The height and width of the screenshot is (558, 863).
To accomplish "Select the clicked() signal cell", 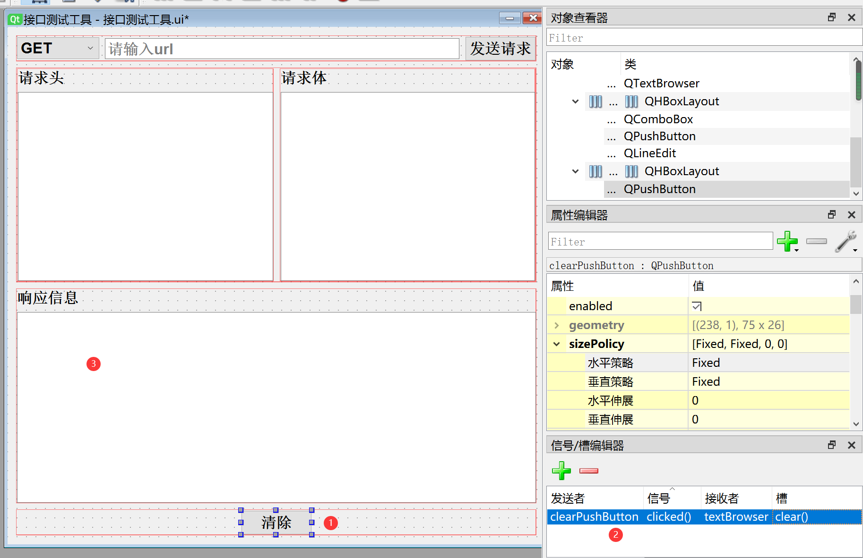I will tap(672, 517).
